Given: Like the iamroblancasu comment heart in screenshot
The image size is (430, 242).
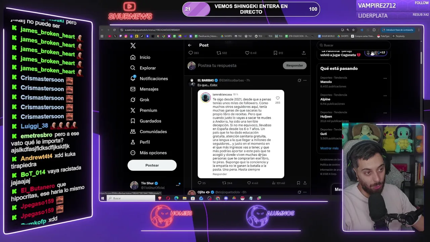Looking at the screenshot, I should [277, 98].
